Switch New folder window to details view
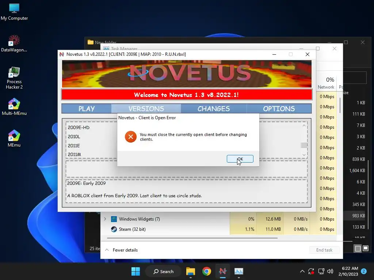 (358, 249)
